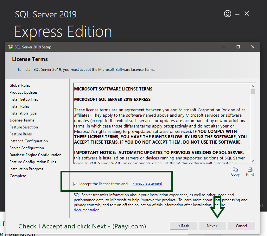Select Feature Selection in the sidebar
Image resolution: width=267 pixels, height=236 pixels.
pyautogui.click(x=23, y=127)
